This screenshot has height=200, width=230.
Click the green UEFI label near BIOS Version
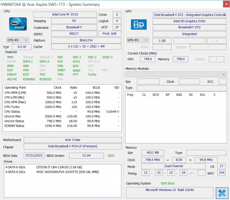[111, 155]
